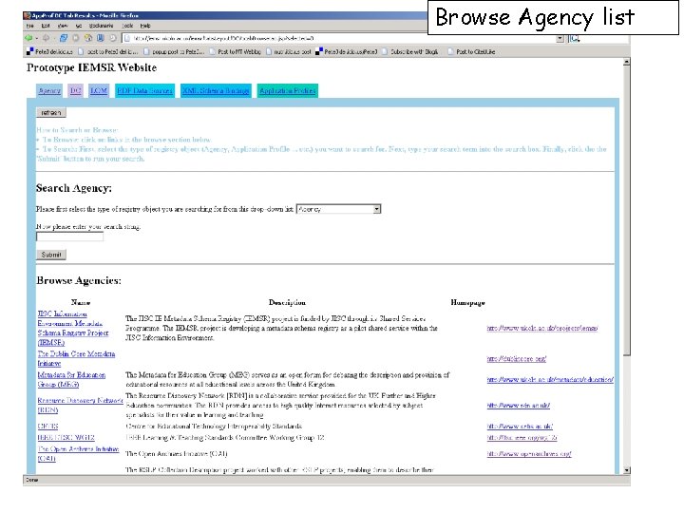Click the Submit search button

pyautogui.click(x=51, y=255)
